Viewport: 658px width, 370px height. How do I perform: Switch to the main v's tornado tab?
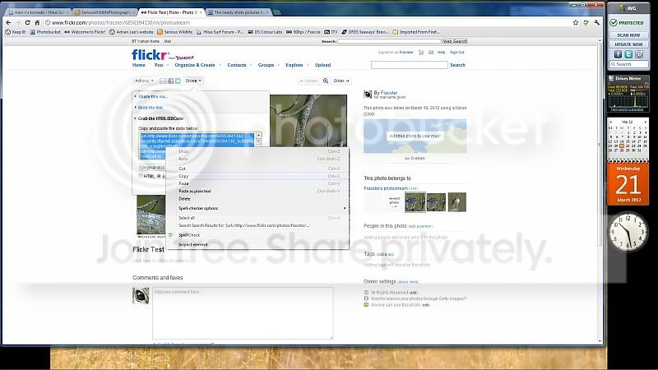(x=38, y=12)
